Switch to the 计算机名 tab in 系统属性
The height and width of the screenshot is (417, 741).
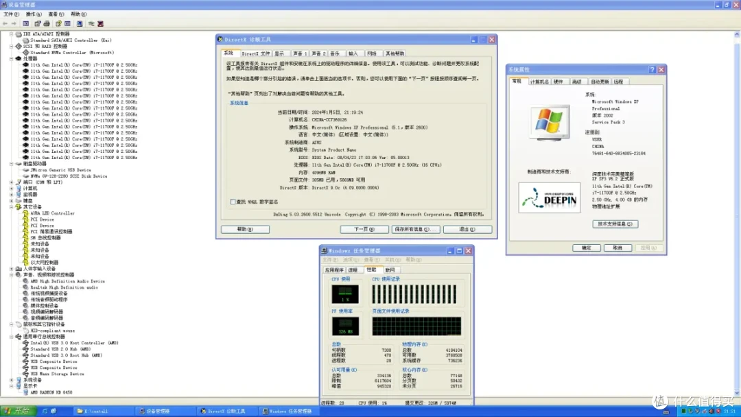pos(539,82)
